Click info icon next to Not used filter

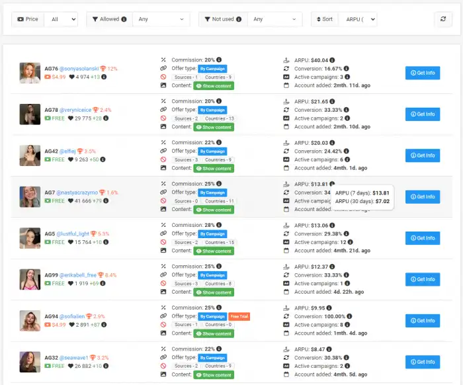pyautogui.click(x=239, y=19)
